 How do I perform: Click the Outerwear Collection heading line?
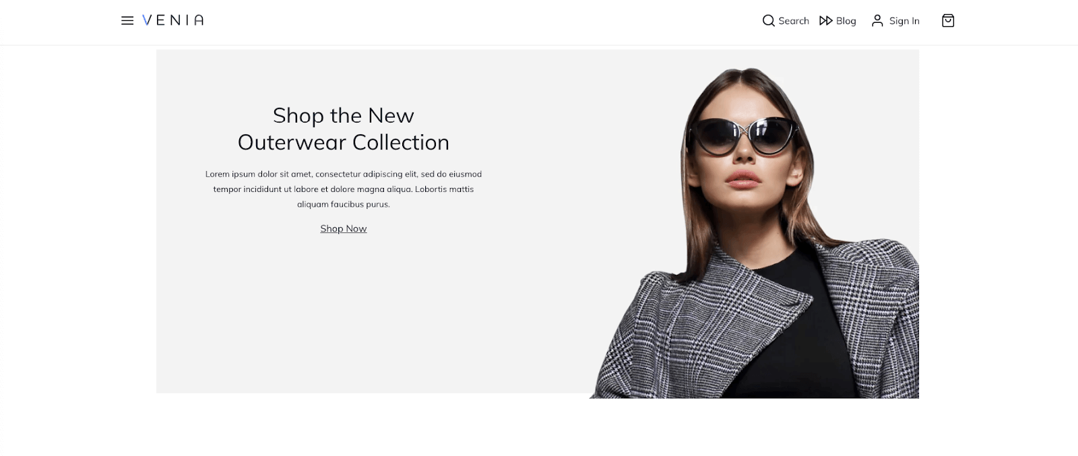(x=344, y=142)
